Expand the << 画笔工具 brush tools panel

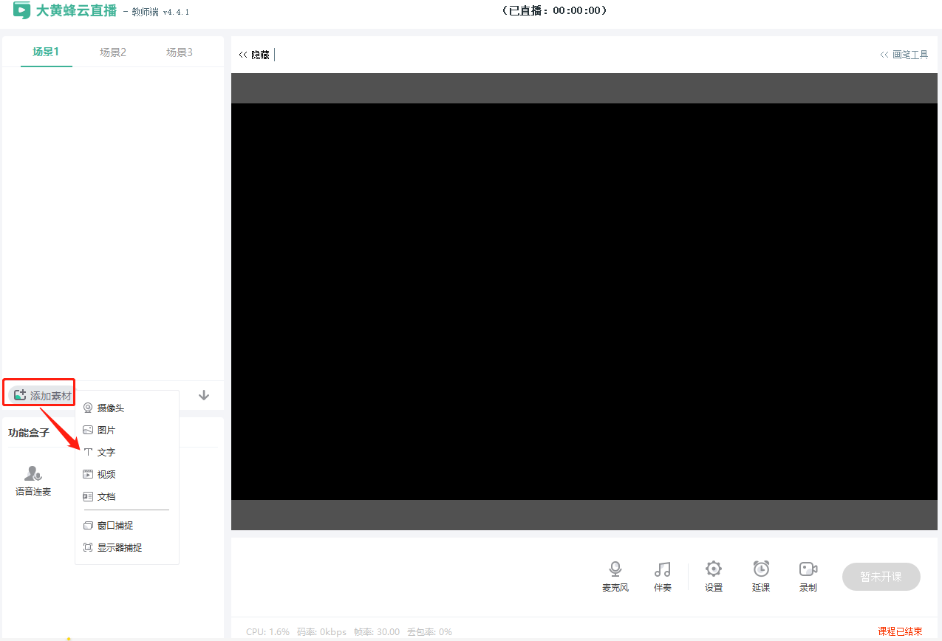(x=904, y=55)
